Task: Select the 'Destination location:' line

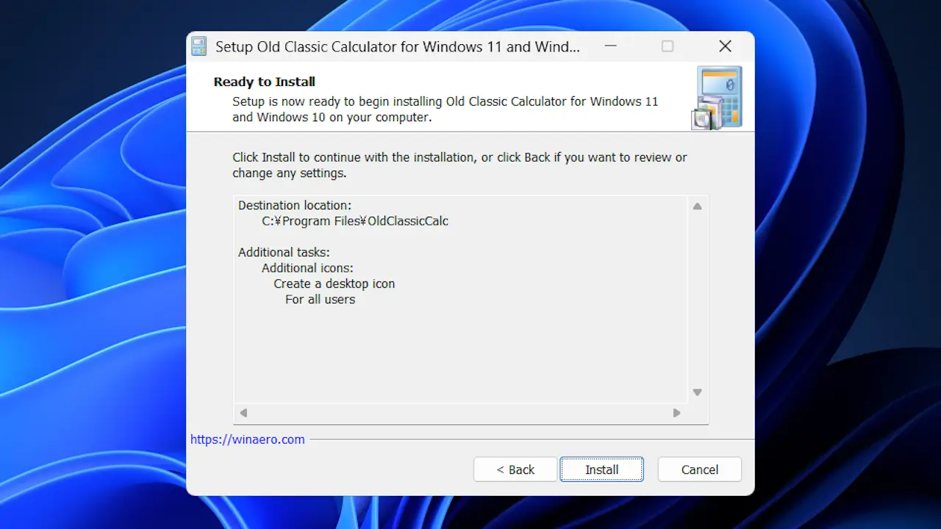Action: pyautogui.click(x=295, y=206)
